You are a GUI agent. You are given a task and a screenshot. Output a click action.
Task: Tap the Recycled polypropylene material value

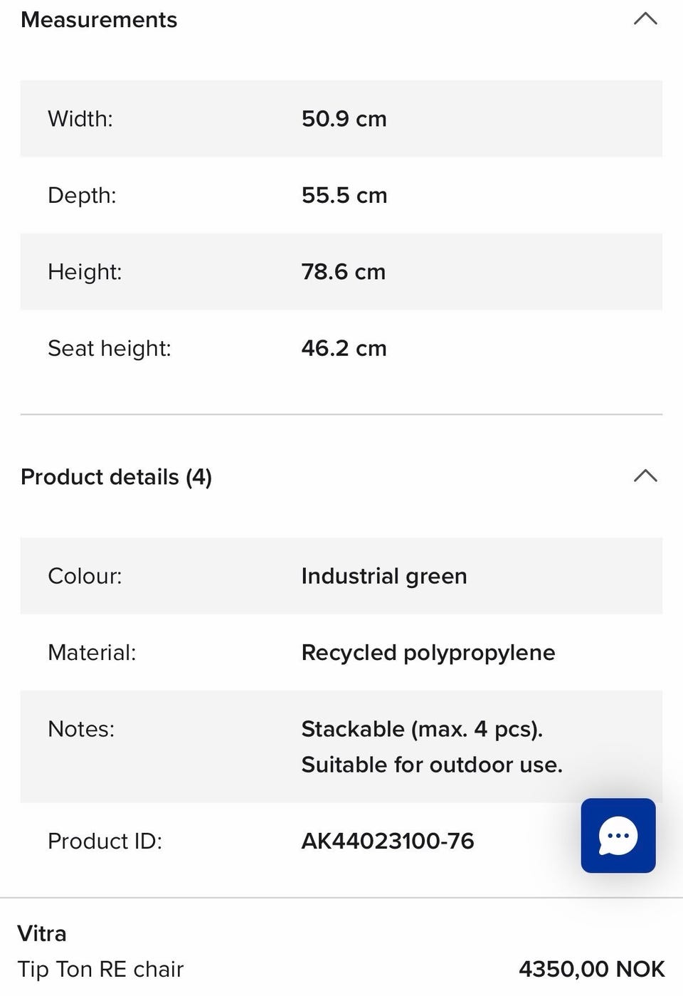tap(428, 653)
